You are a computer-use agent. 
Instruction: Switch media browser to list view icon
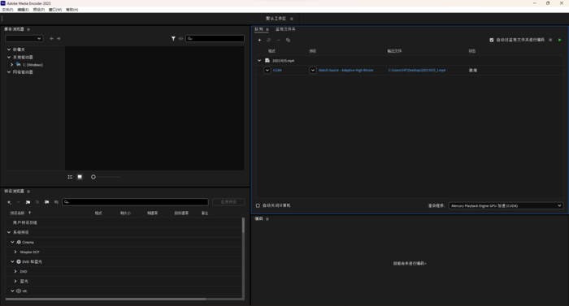[x=70, y=177]
